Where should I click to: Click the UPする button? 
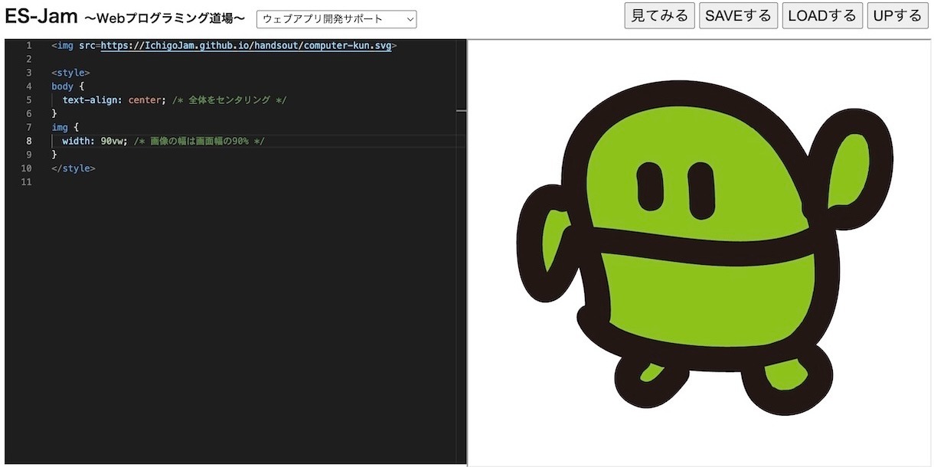(897, 15)
